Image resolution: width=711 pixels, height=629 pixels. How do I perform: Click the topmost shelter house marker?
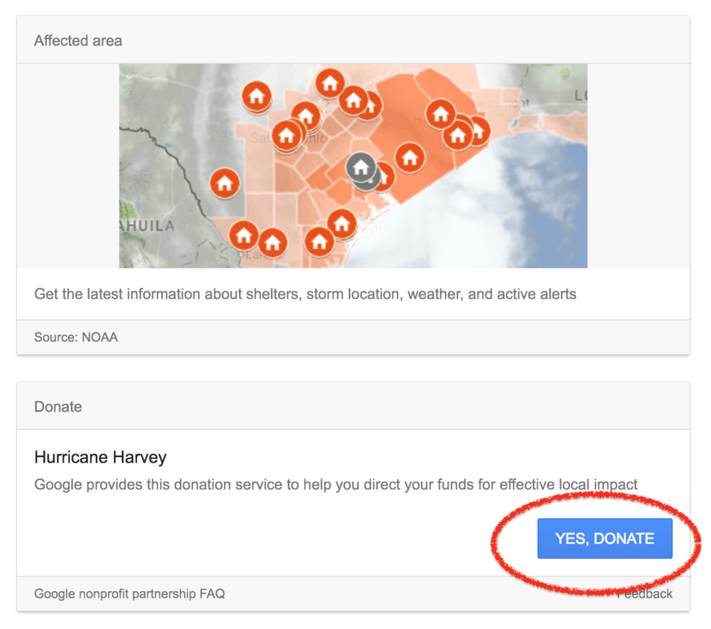coord(329,83)
